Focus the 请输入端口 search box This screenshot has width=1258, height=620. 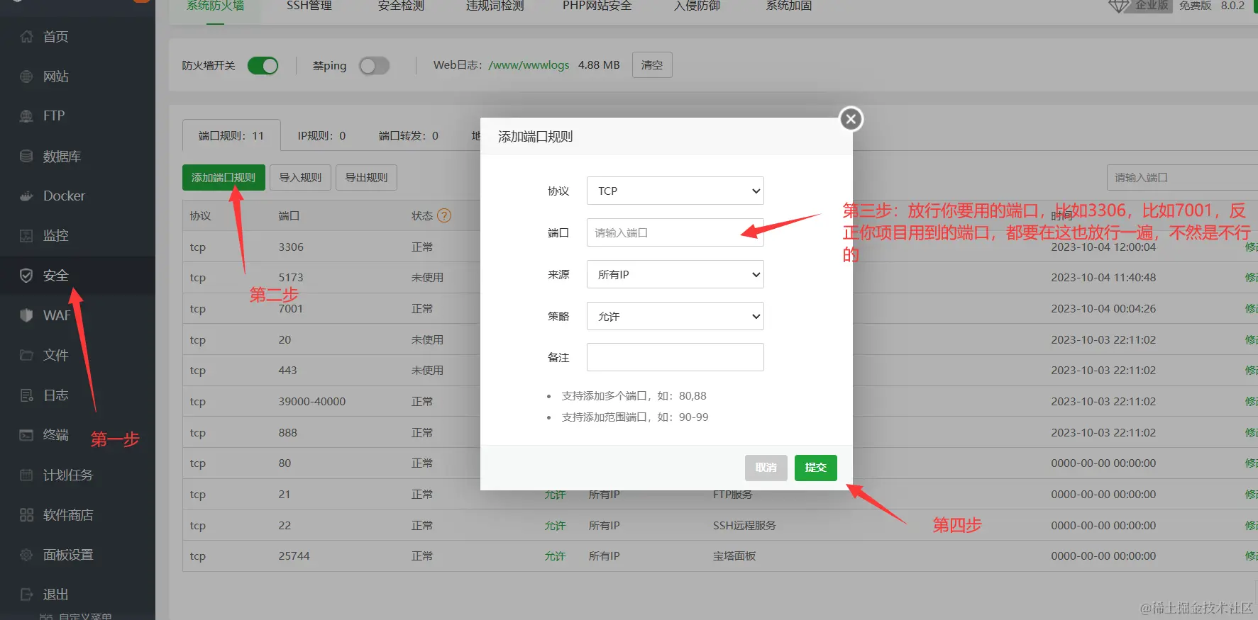[x=1182, y=177]
